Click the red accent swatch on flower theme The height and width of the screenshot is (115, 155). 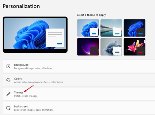click(x=141, y=52)
